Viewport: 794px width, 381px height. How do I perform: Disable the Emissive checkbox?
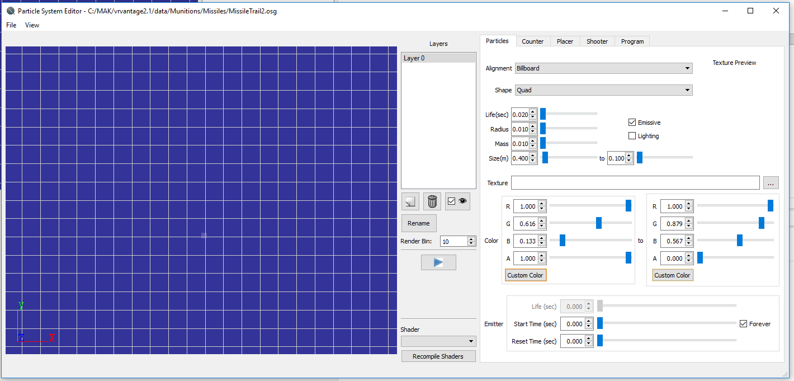[632, 123]
